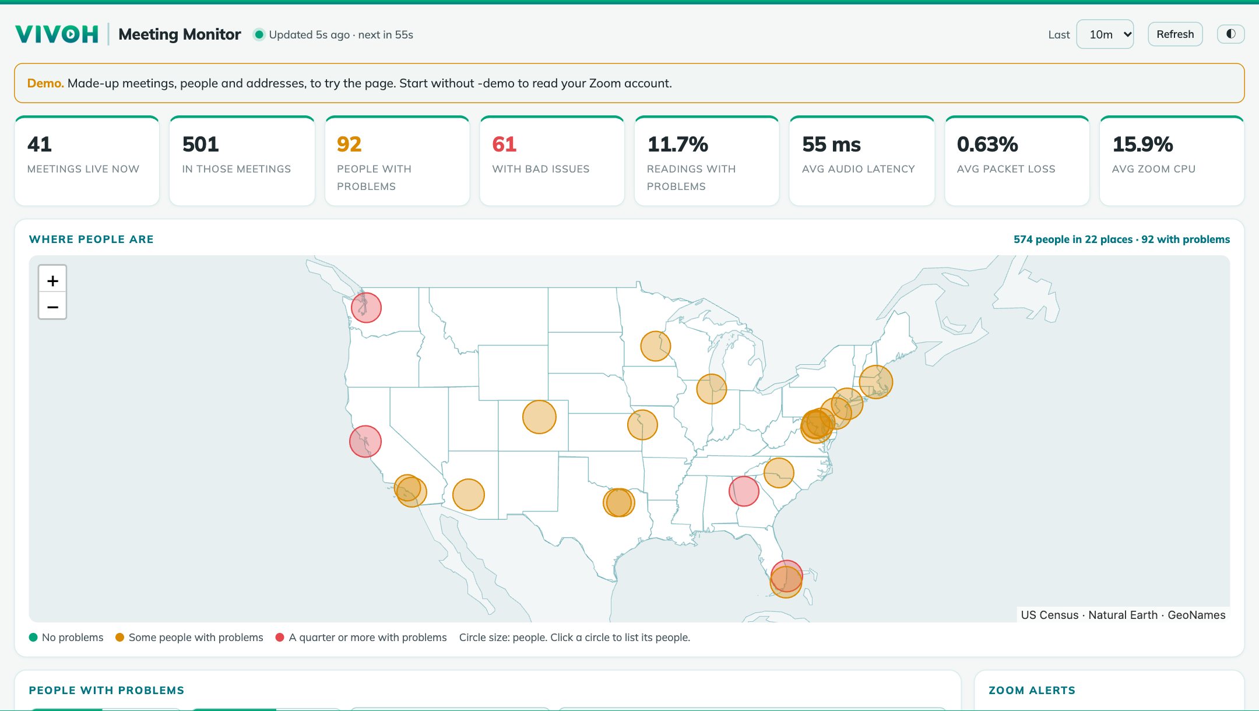Click the green live status dot near Updated
The width and height of the screenshot is (1259, 711).
[x=259, y=34]
